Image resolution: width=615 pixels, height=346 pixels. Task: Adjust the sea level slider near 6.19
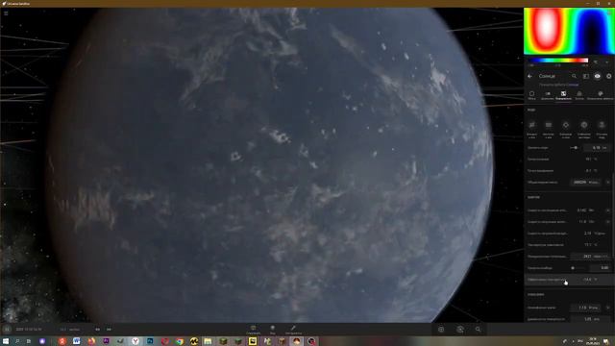[575, 148]
